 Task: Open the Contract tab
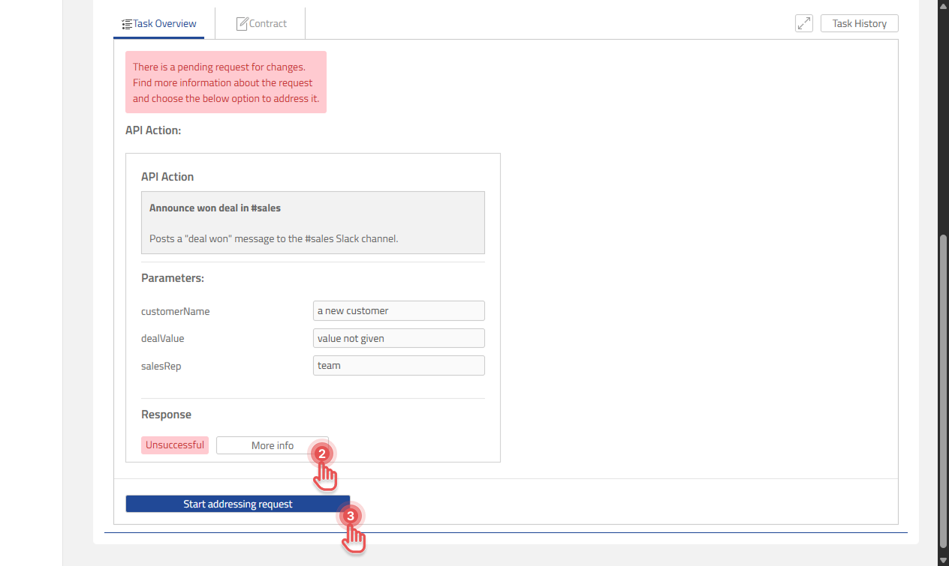(x=261, y=23)
